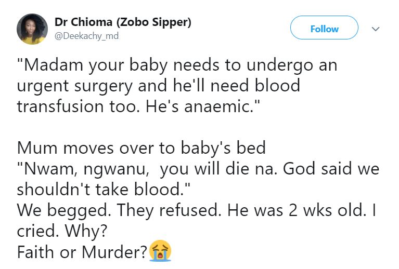Click the line "Mum moves over to baby's bed"

[x=141, y=147]
